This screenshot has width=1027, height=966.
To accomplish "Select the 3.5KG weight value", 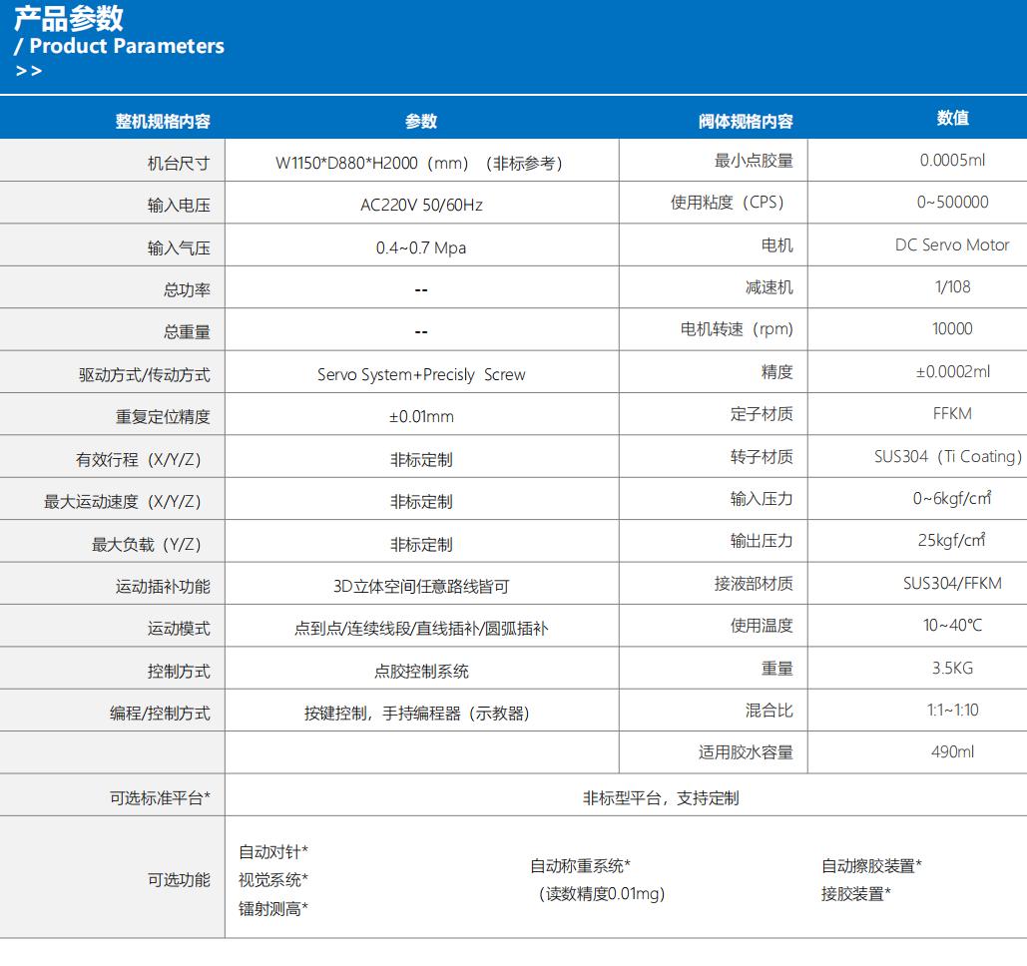I will 952,668.
